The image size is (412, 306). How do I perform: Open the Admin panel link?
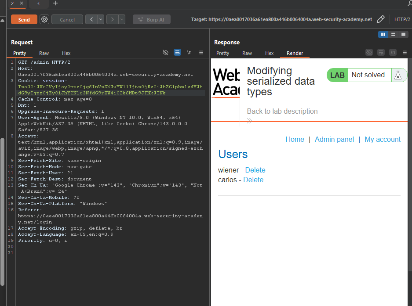pyautogui.click(x=334, y=139)
